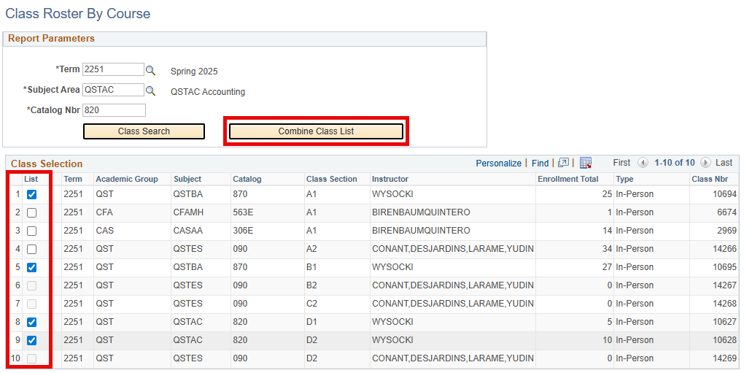
Task: Select checkbox for QSTES 090 section A2
Action: click(31, 250)
